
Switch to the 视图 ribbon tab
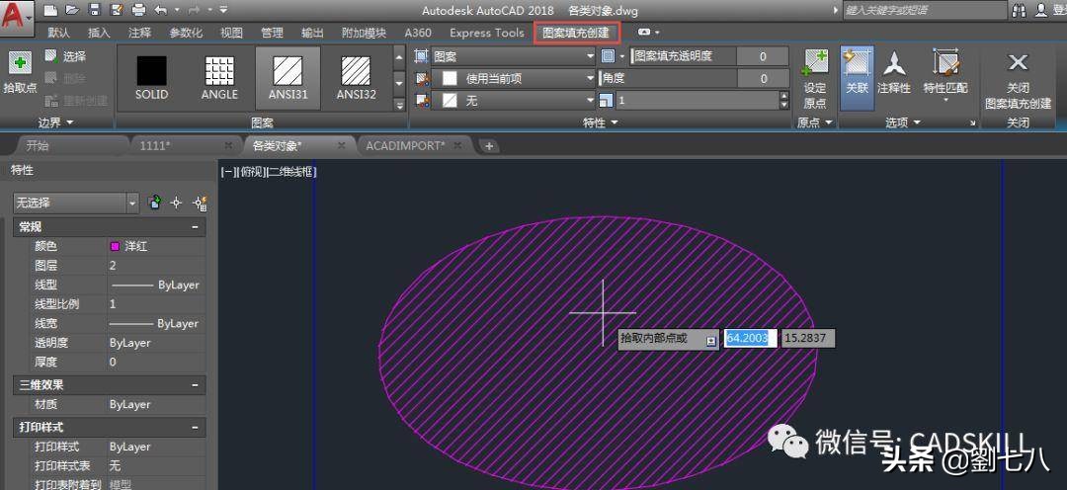tap(231, 33)
